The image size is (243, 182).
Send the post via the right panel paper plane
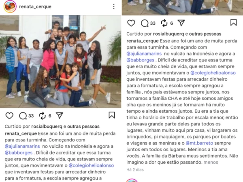181,23
